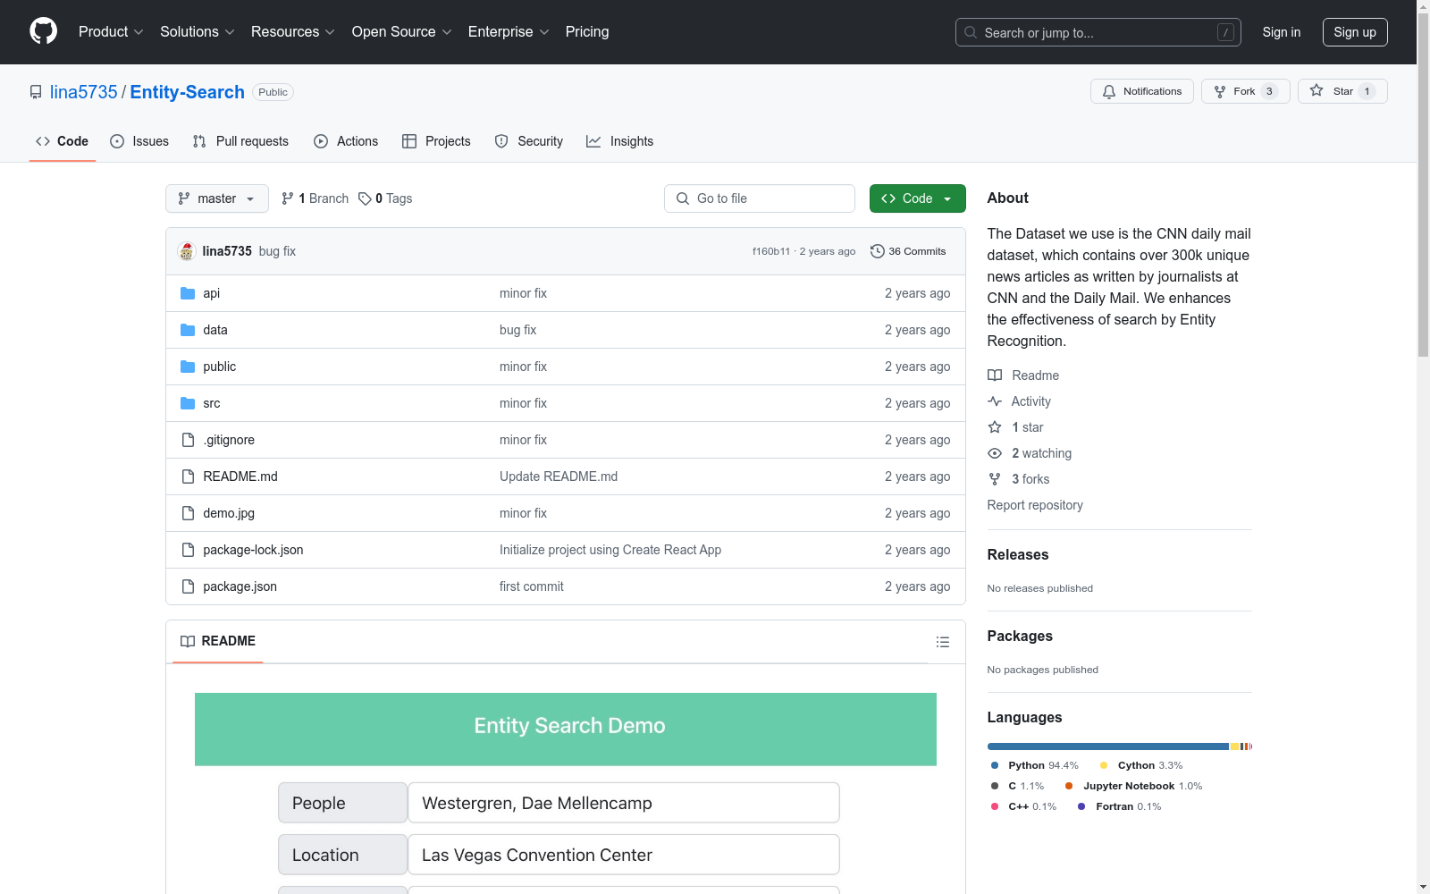This screenshot has height=894, width=1430.
Task: Click the README.md file icon
Action: (188, 477)
